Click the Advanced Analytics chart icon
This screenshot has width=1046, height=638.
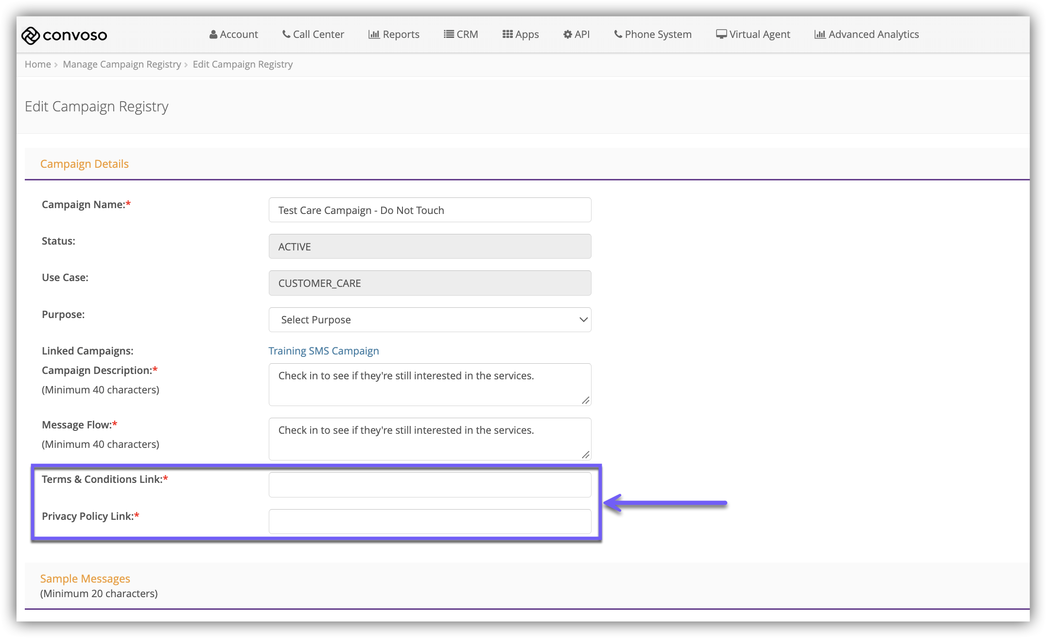[x=820, y=34]
